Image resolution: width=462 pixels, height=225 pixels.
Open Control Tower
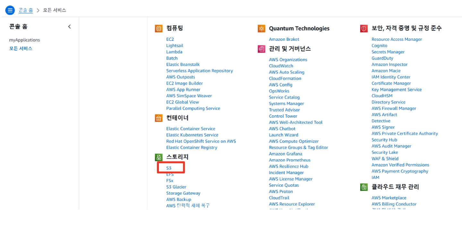pyautogui.click(x=283, y=116)
